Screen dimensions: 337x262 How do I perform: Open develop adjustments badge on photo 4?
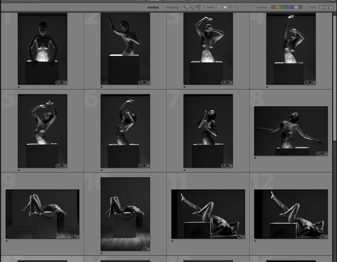(314, 83)
